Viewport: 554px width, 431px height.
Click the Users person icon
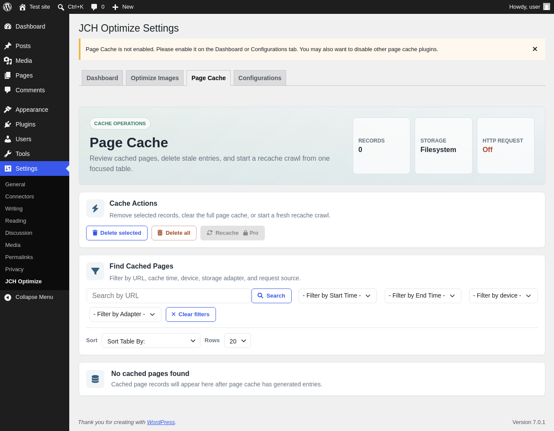[x=8, y=139]
